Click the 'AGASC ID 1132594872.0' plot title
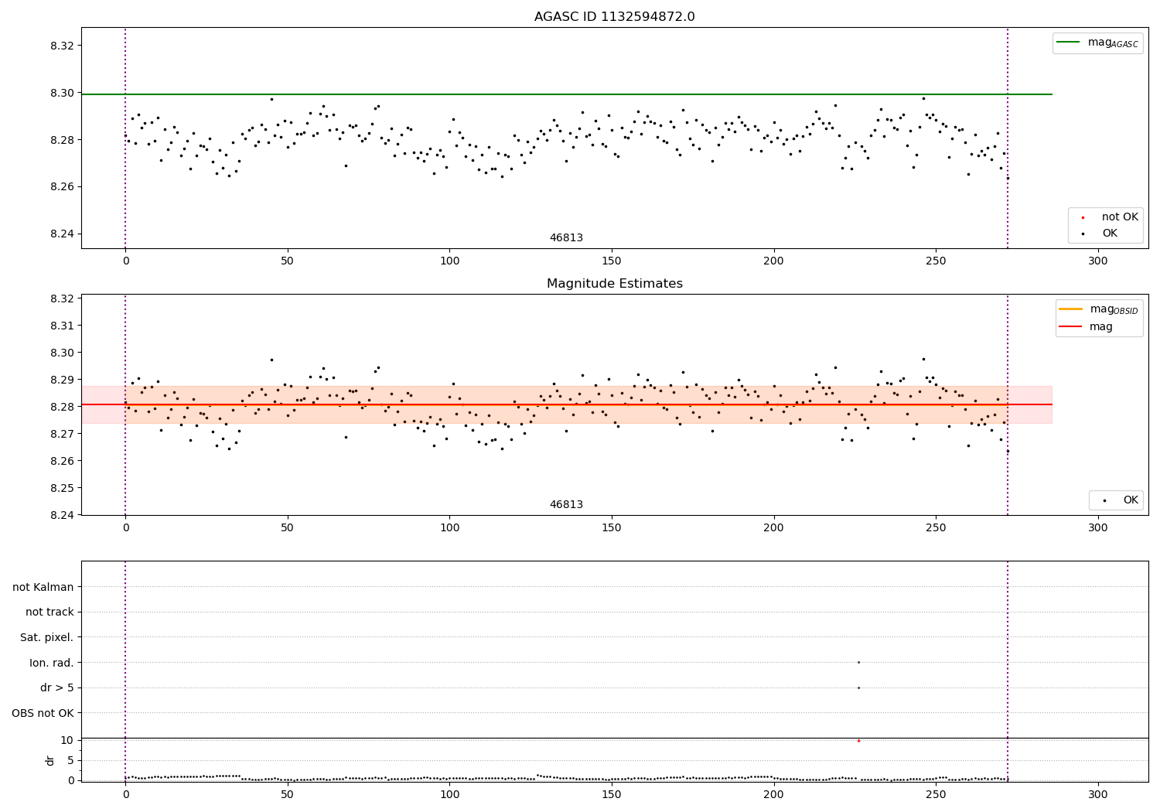Image resolution: width=1160 pixels, height=812 pixels. pos(615,17)
